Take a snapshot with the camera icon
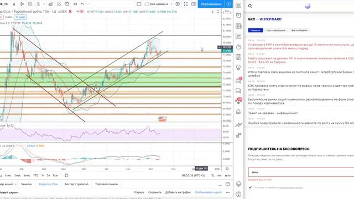Image resolution: width=354 pixels, height=199 pixels. pyautogui.click(x=194, y=4)
